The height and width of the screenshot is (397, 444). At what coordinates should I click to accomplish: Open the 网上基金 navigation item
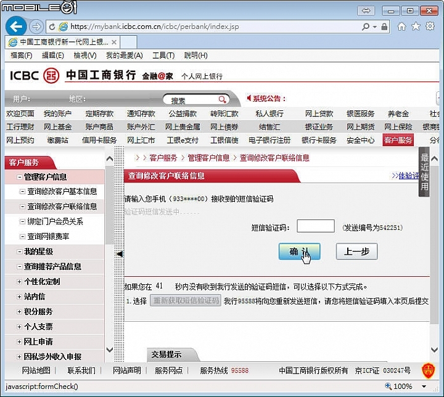pos(57,127)
